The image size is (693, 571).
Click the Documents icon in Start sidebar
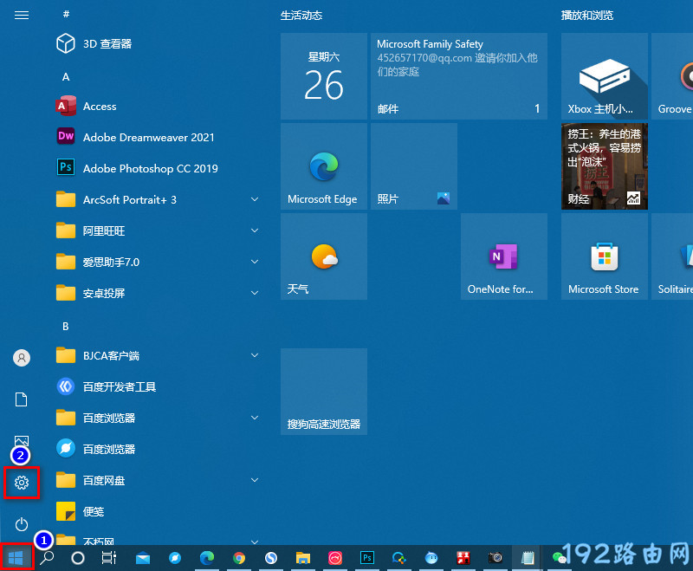(22, 399)
